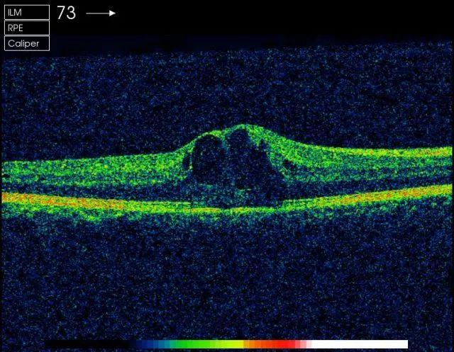Click the scan direction arrow
This screenshot has width=454, height=352.
click(101, 13)
